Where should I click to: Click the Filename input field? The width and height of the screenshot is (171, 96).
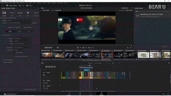pyautogui.click(x=19, y=20)
